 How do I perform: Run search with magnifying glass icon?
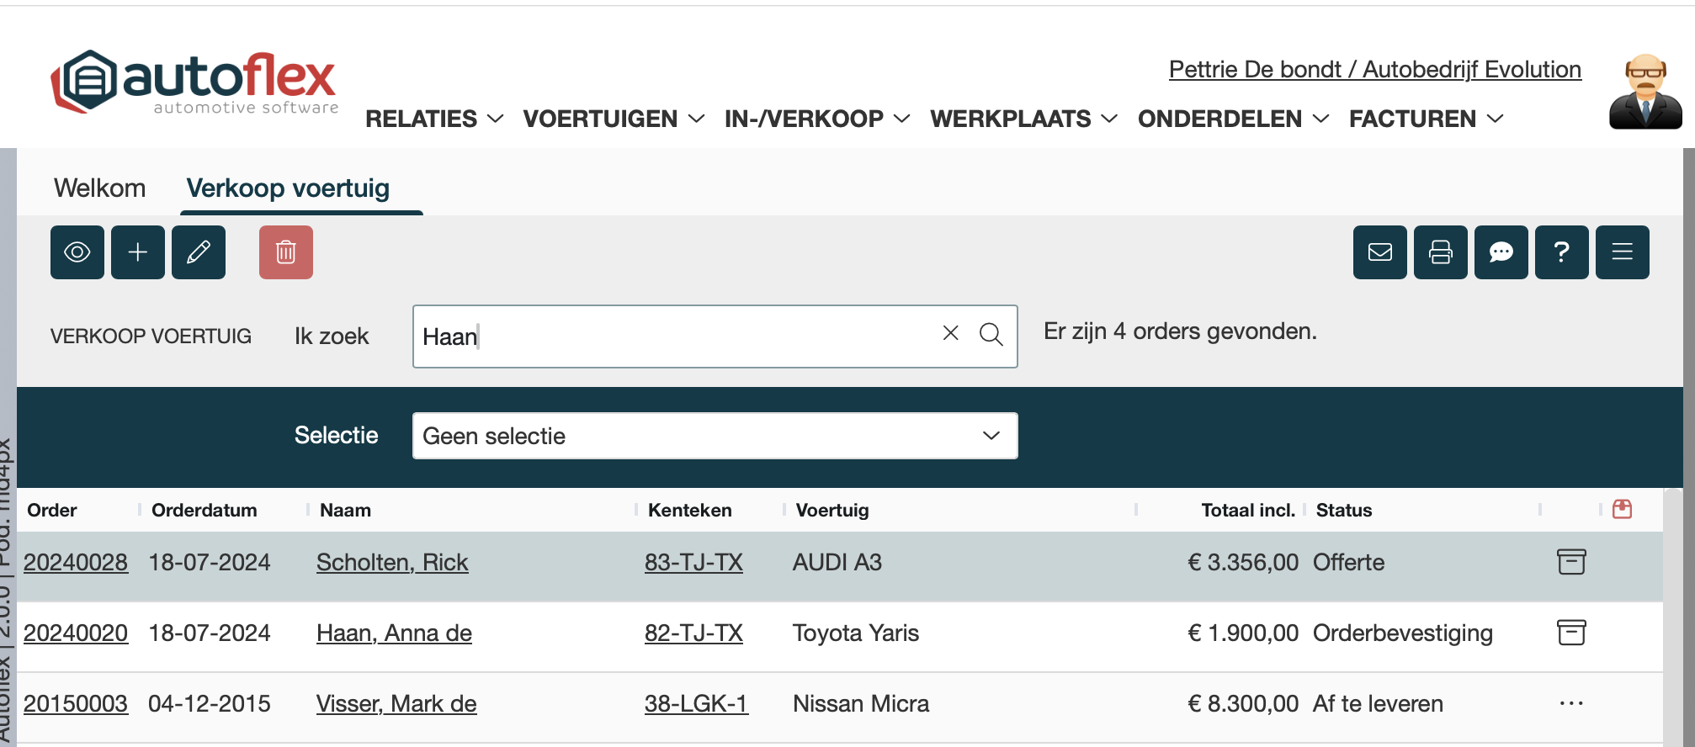991,335
